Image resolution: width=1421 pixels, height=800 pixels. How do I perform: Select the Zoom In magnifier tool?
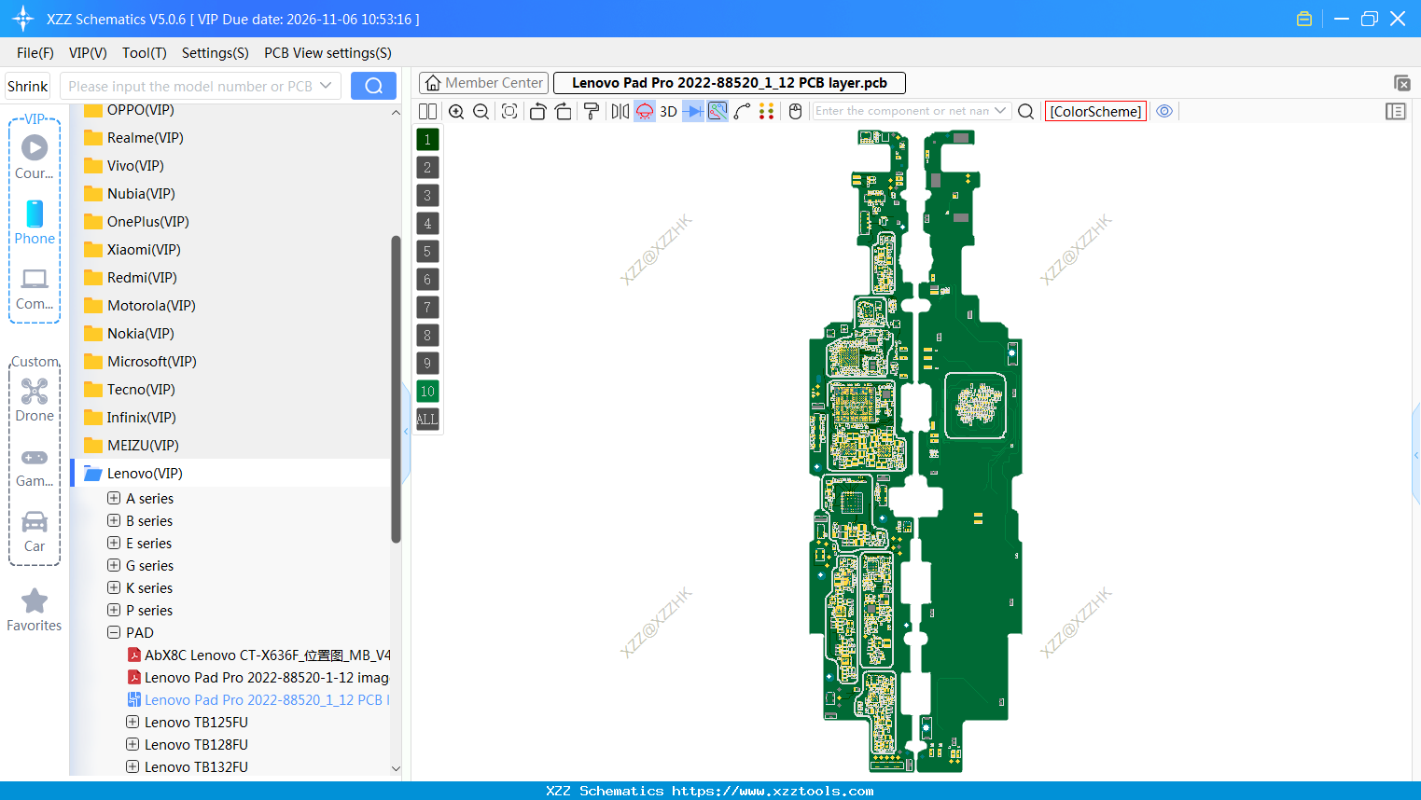pyautogui.click(x=456, y=111)
